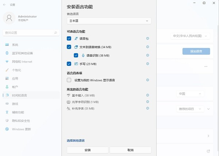Uncheck the 手写 checkbox
The height and width of the screenshot is (156, 219).
tap(69, 64)
